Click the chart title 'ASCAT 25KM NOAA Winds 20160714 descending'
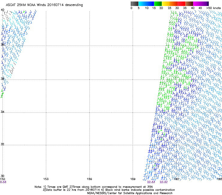 [44, 5]
